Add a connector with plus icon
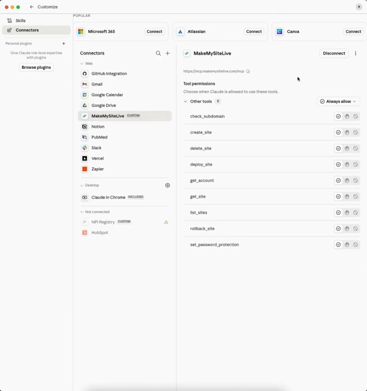This screenshot has width=367, height=391. [168, 53]
